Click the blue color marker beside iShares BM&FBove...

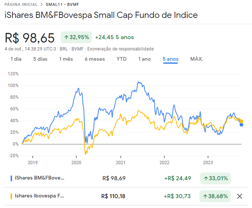[x=11, y=178]
